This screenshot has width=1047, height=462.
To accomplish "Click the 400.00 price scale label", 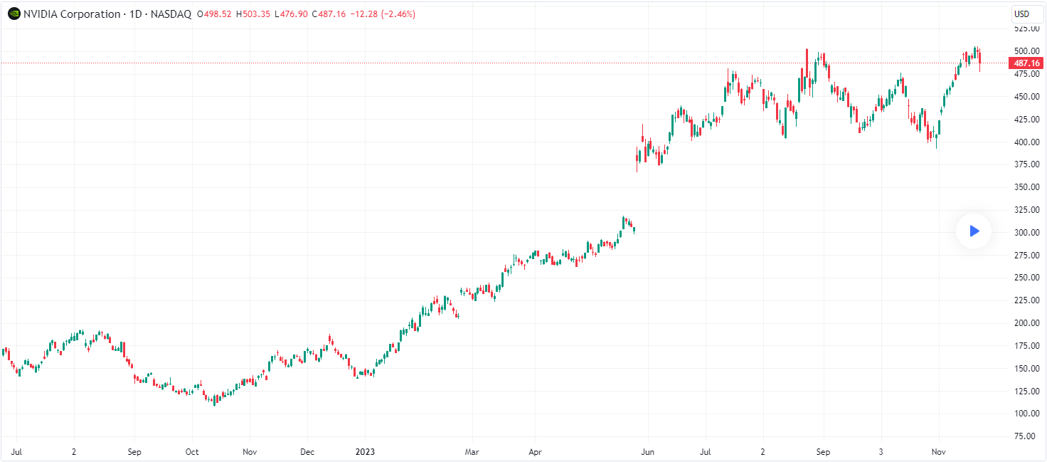I will (1025, 142).
